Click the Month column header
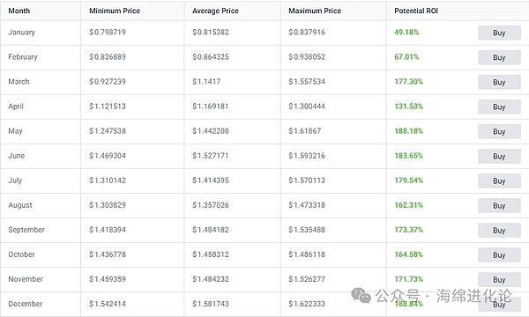The image size is (529, 317). (19, 11)
